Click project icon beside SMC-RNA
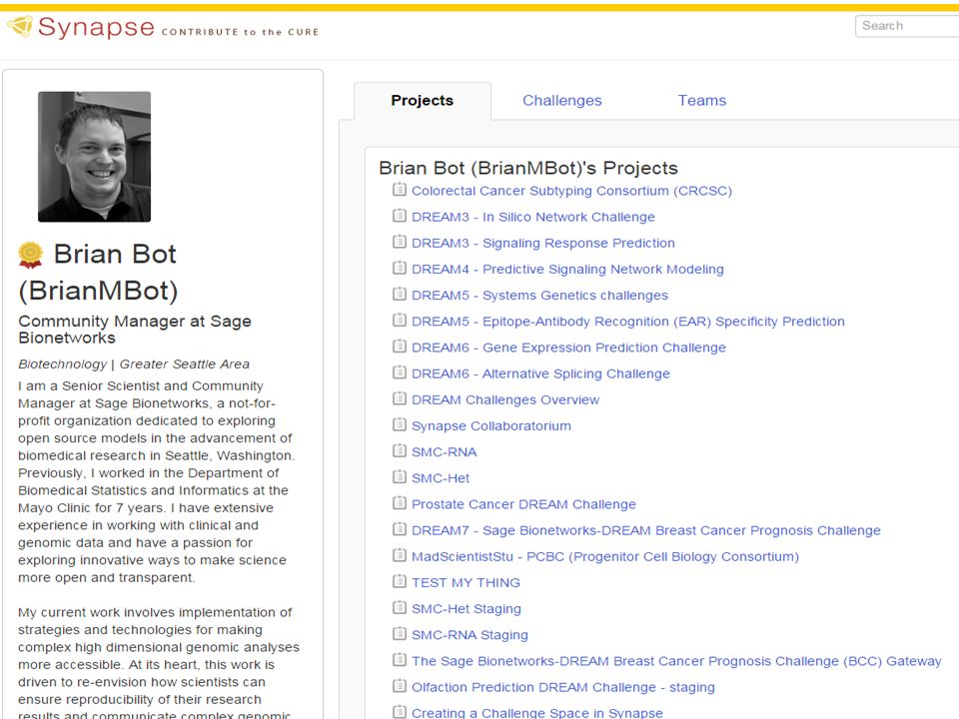Screen dimensions: 959x719 coord(399,451)
